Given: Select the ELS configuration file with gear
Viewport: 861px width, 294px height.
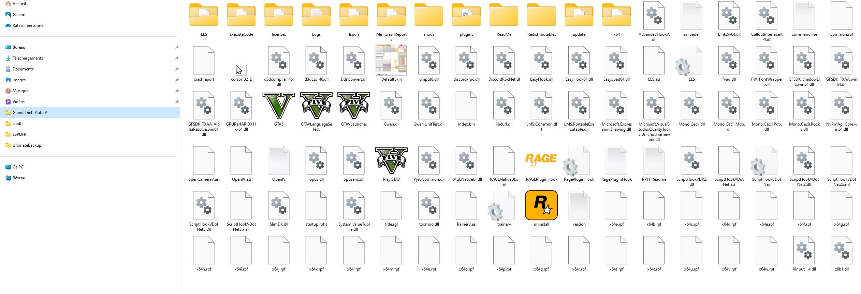Looking at the screenshot, I should (689, 61).
